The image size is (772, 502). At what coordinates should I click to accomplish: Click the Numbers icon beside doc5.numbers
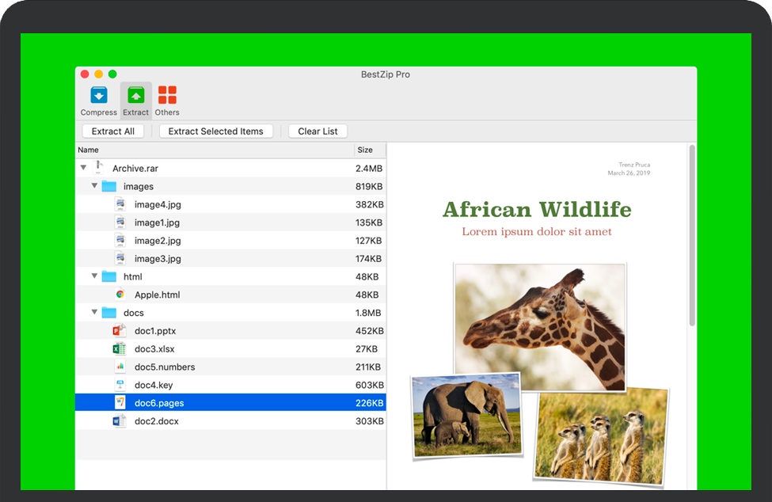120,367
